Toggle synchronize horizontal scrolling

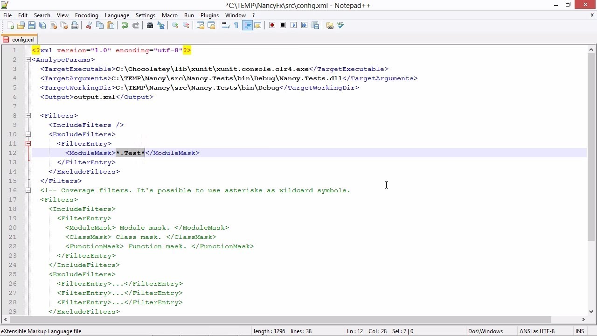(211, 26)
